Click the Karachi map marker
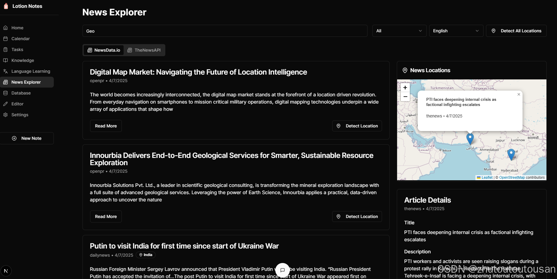This screenshot has width=557, height=279. click(x=470, y=139)
